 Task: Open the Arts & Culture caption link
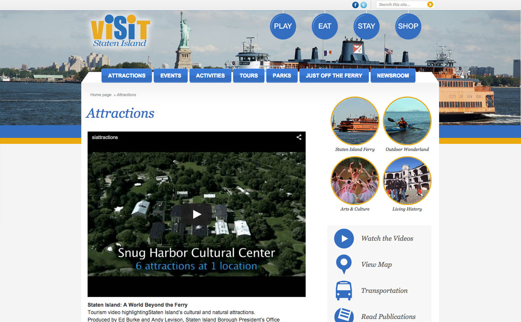coord(355,209)
